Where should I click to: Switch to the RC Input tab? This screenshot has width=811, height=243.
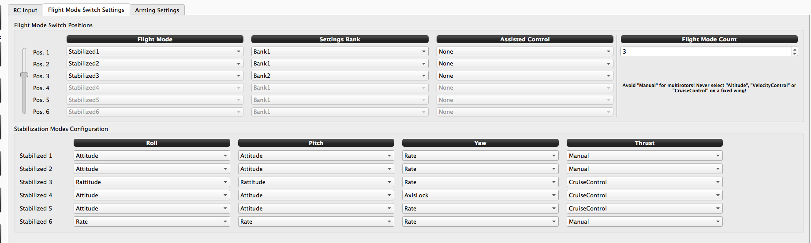coord(25,10)
